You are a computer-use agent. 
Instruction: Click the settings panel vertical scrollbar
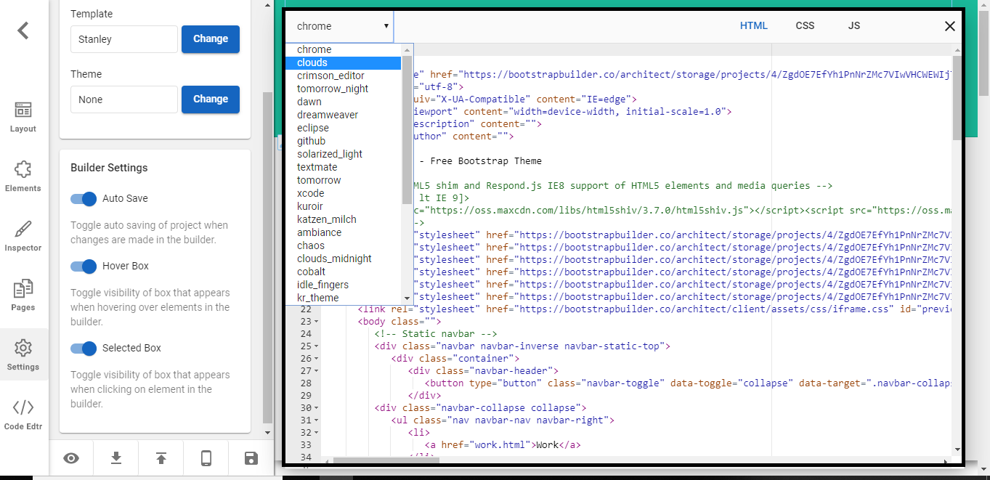click(x=267, y=258)
